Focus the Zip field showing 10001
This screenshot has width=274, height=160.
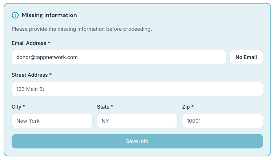[222, 121]
